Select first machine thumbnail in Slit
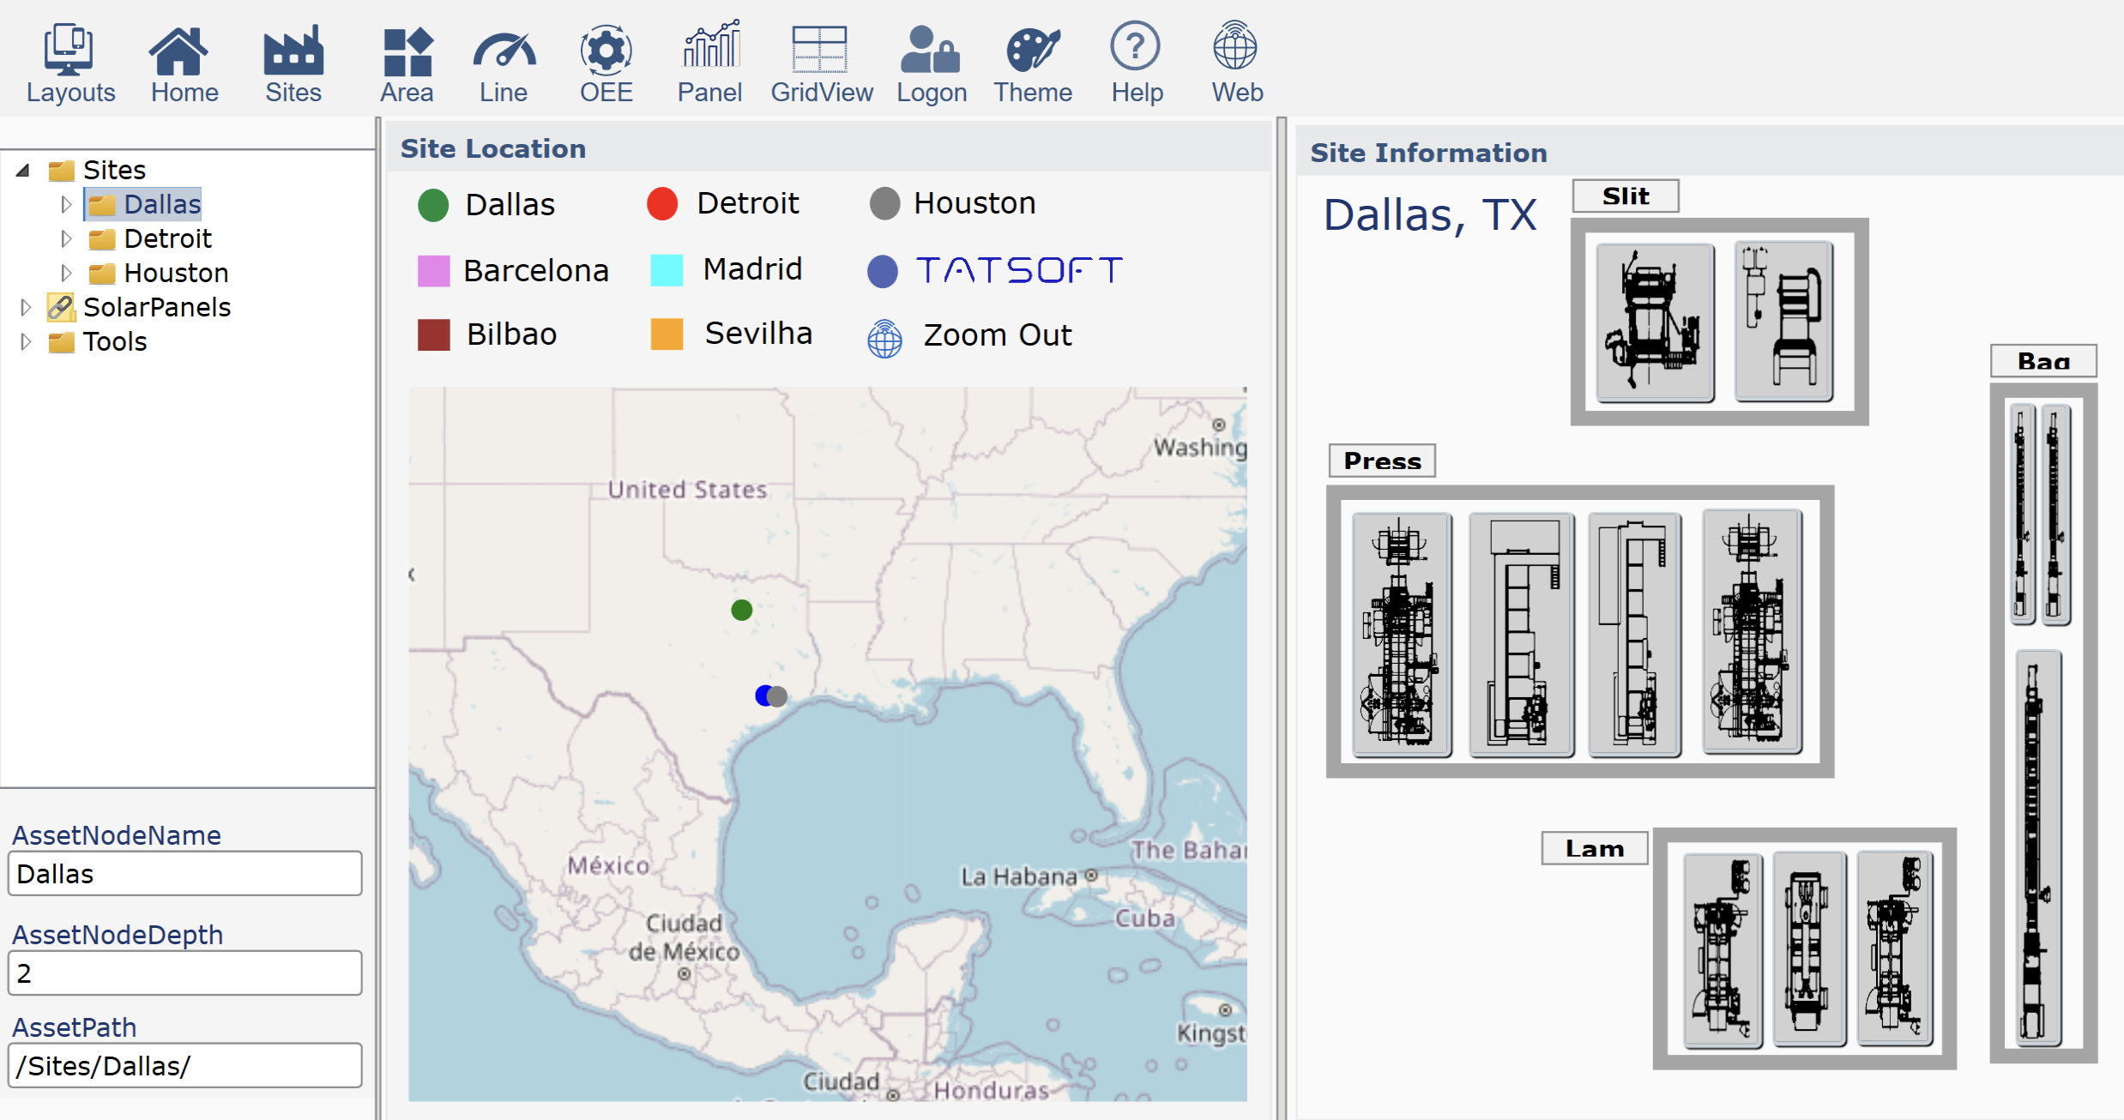2124x1120 pixels. [1654, 322]
